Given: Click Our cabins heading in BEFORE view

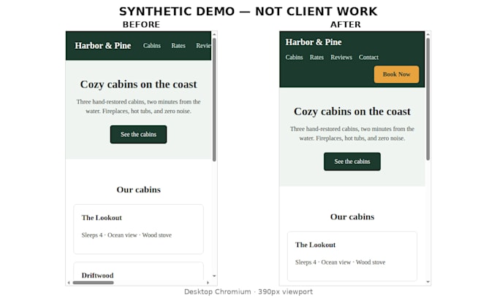Looking at the screenshot, I should click(x=139, y=189).
